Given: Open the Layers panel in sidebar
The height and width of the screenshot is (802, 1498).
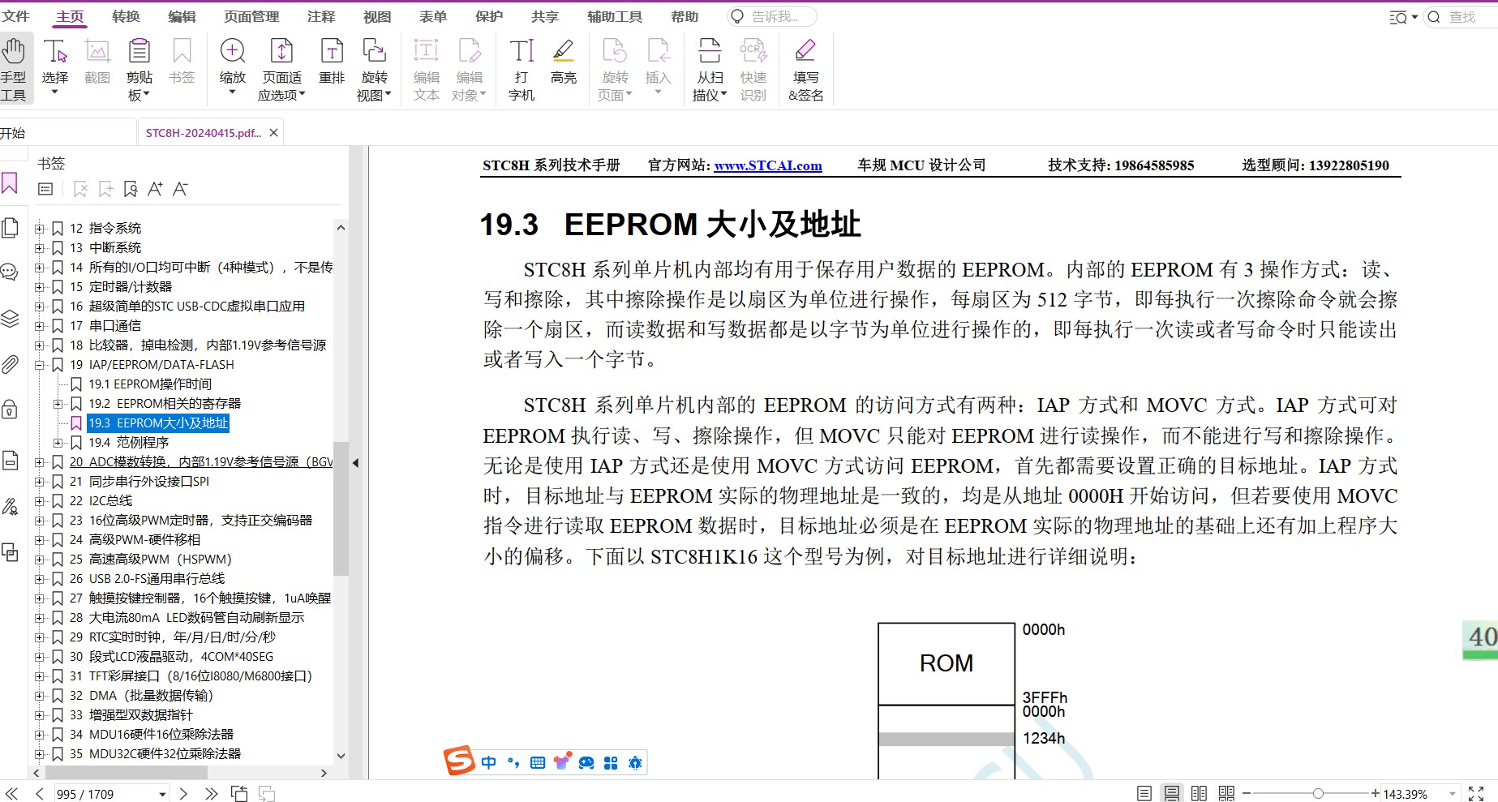Looking at the screenshot, I should (x=10, y=318).
